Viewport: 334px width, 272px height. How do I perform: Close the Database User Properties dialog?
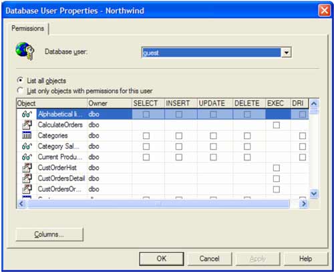[x=324, y=10]
